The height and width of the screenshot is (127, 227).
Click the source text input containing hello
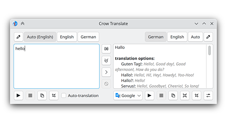[x=56, y=66]
